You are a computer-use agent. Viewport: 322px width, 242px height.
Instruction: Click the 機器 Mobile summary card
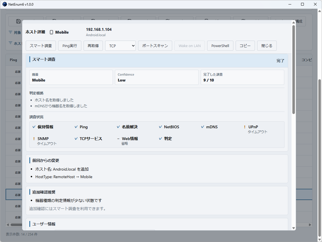[71, 77]
